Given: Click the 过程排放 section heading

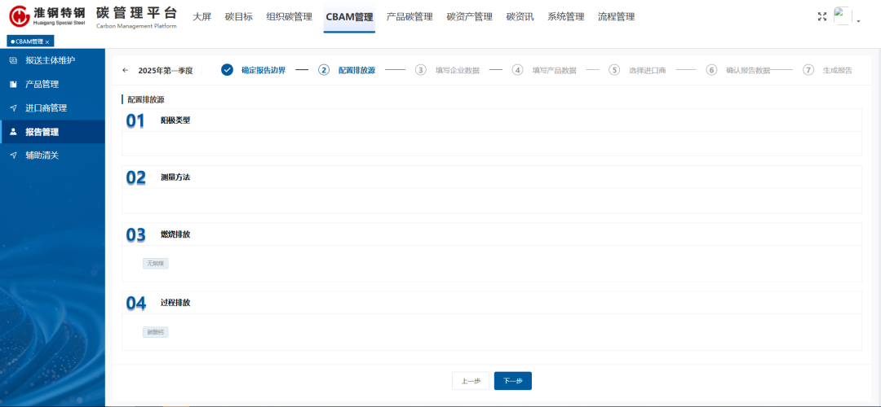Looking at the screenshot, I should [x=175, y=302].
